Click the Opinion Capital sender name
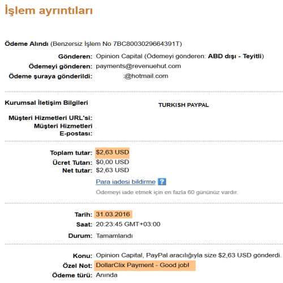This screenshot has width=283, height=283. coord(119,56)
